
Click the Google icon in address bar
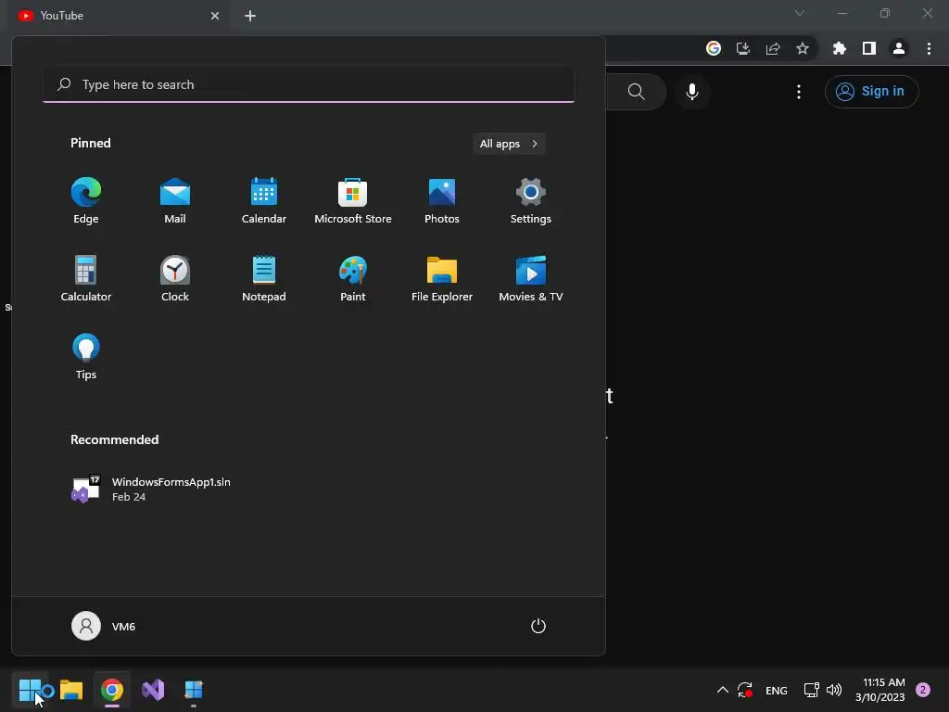[x=714, y=48]
